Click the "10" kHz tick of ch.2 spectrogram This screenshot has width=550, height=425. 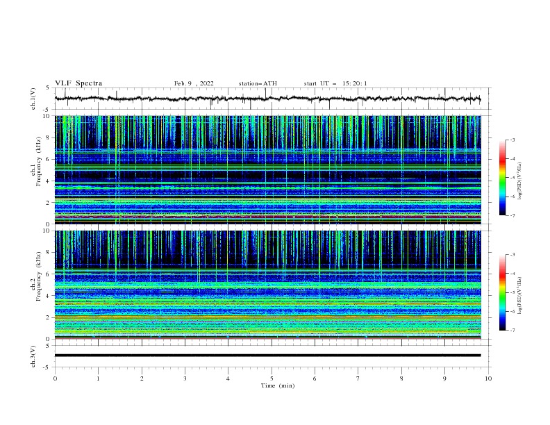[x=47, y=231]
